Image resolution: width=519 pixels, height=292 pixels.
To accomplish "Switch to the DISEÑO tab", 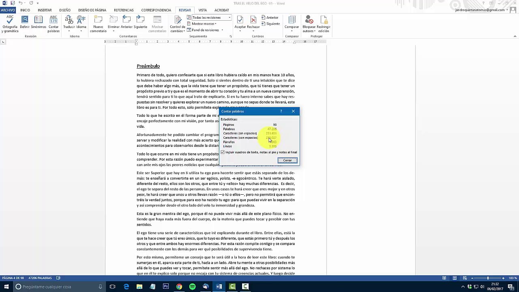I will click(65, 10).
